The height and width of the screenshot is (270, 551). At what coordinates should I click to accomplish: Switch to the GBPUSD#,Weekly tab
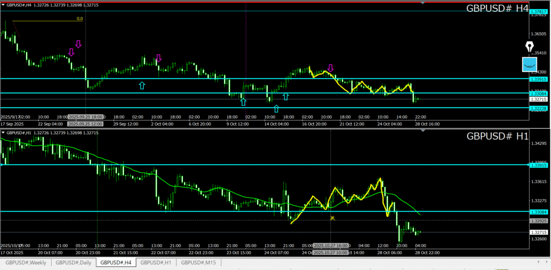(26, 262)
